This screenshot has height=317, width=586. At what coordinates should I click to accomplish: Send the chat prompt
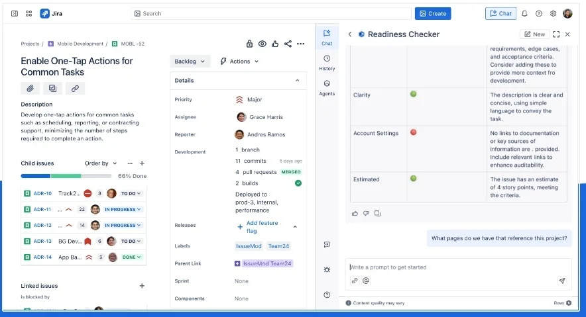[562, 281]
